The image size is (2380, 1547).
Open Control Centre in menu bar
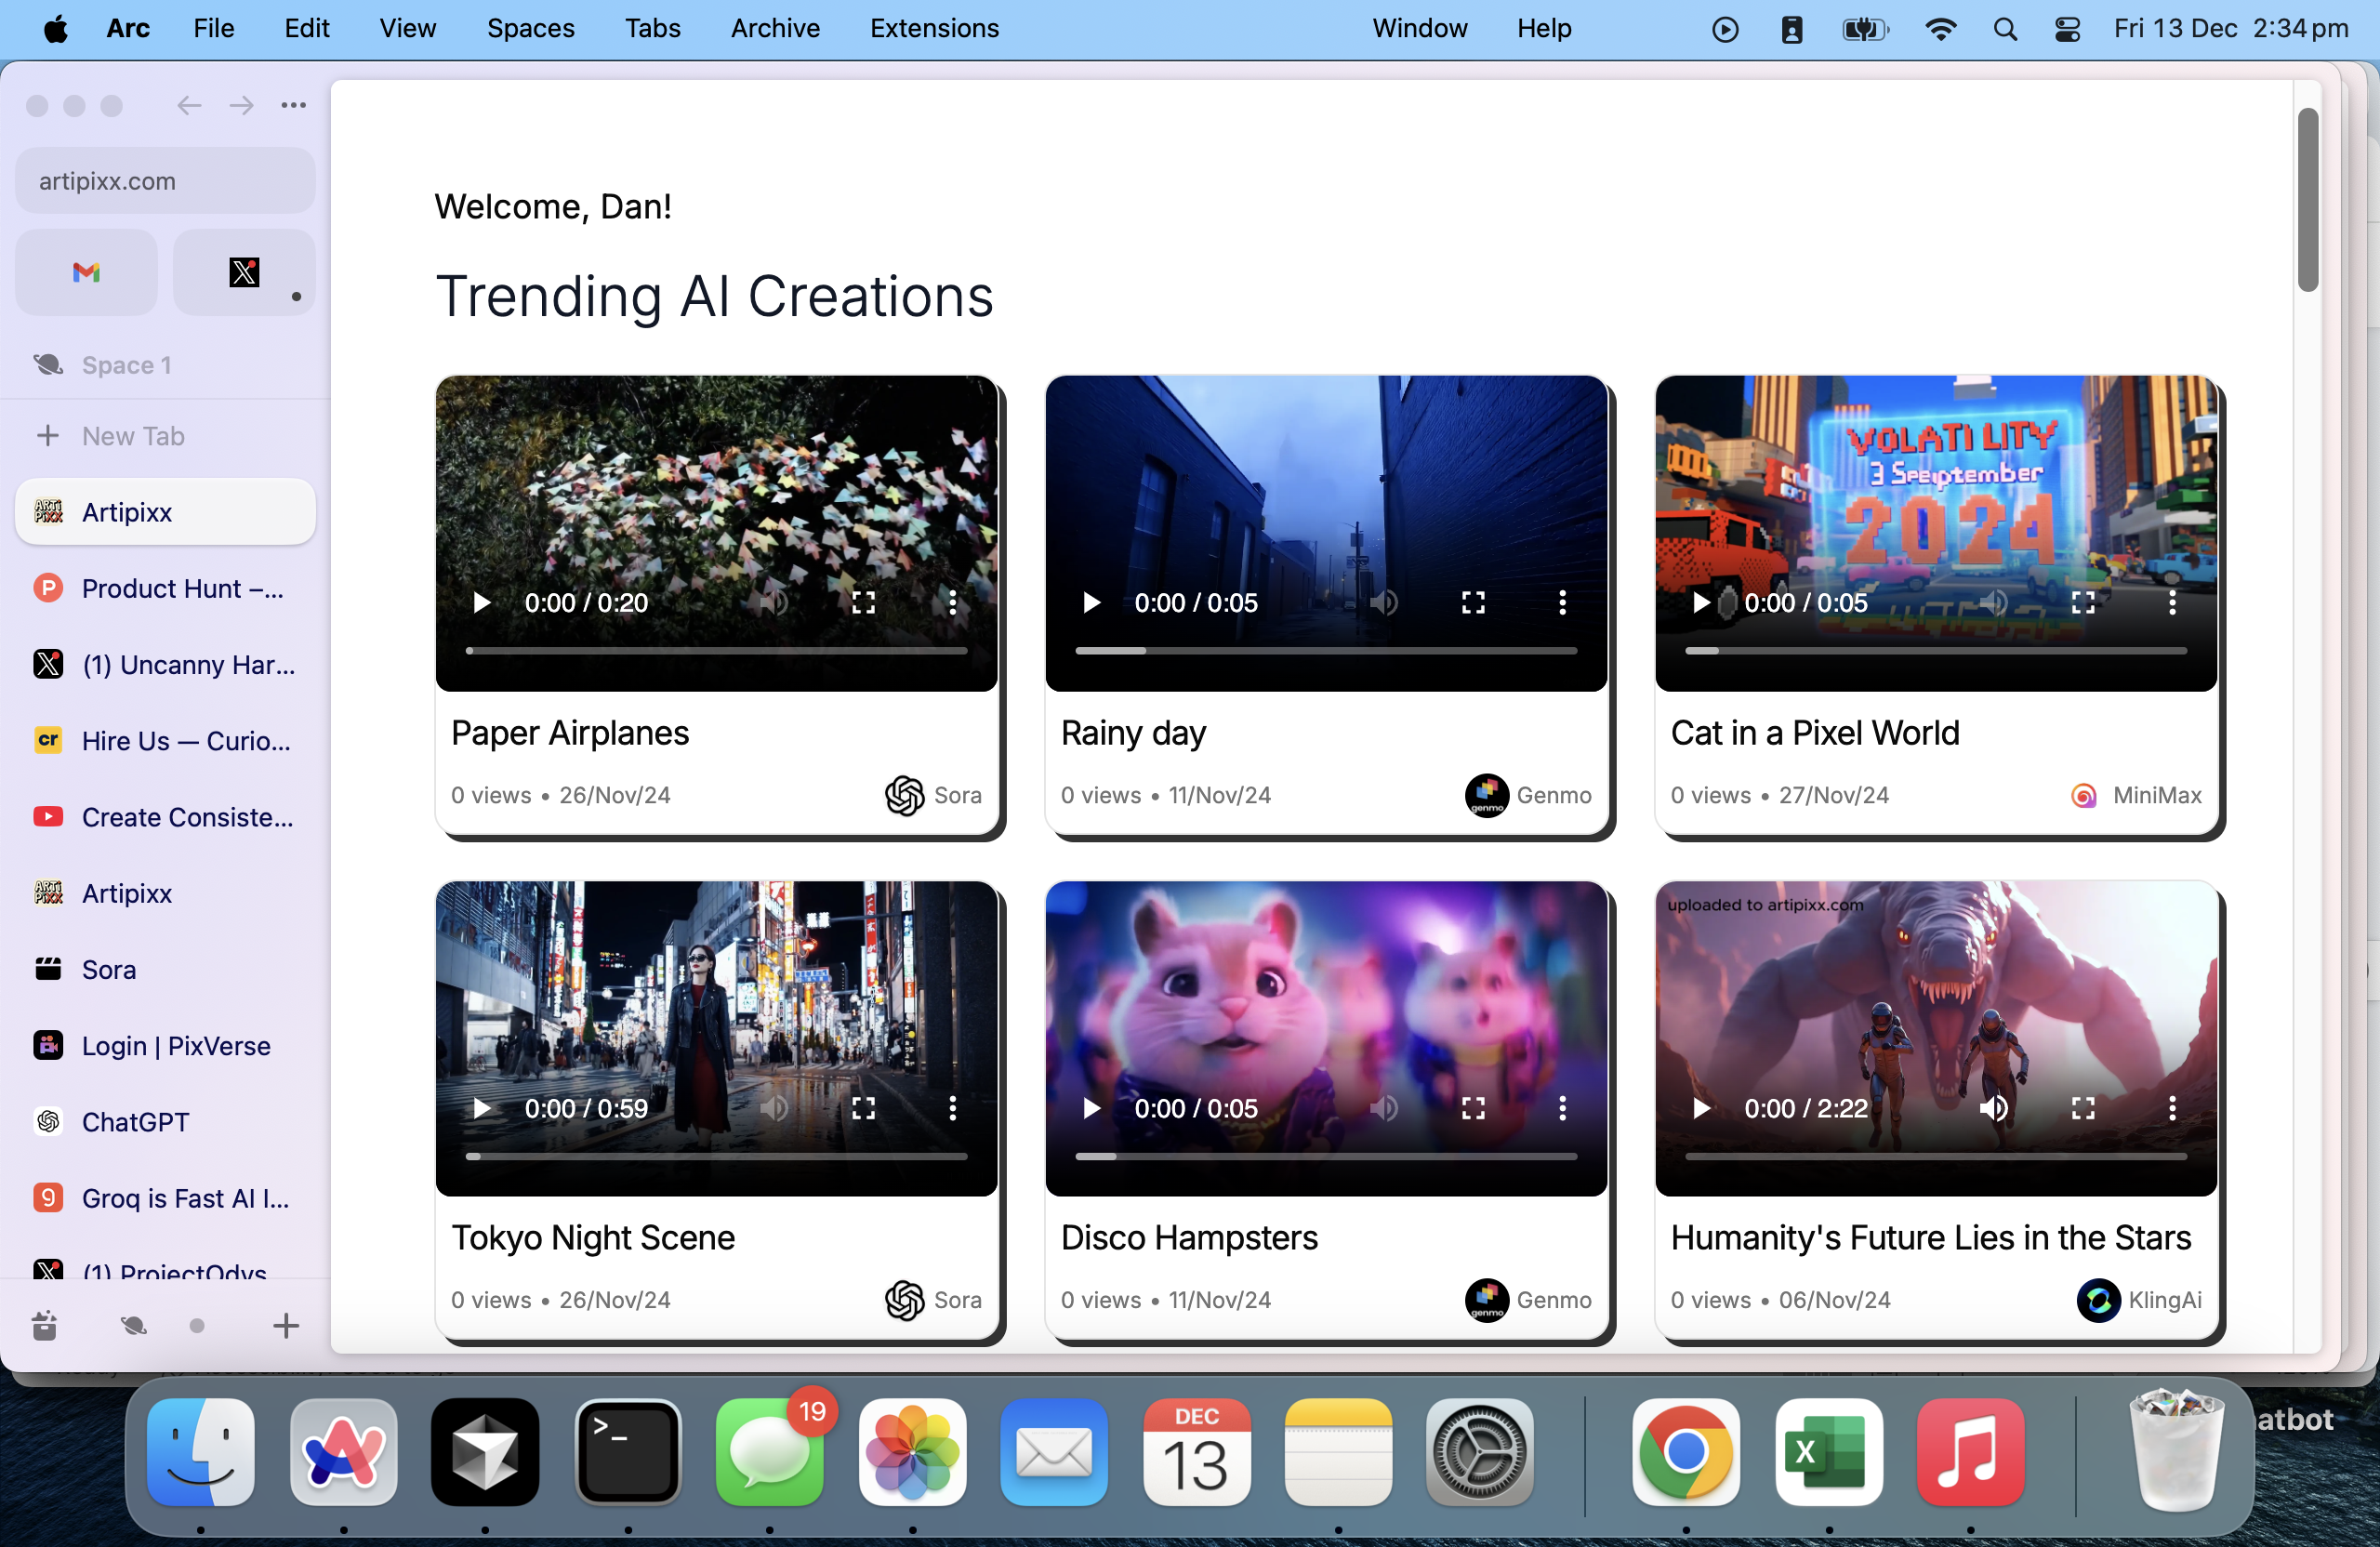[x=2067, y=29]
